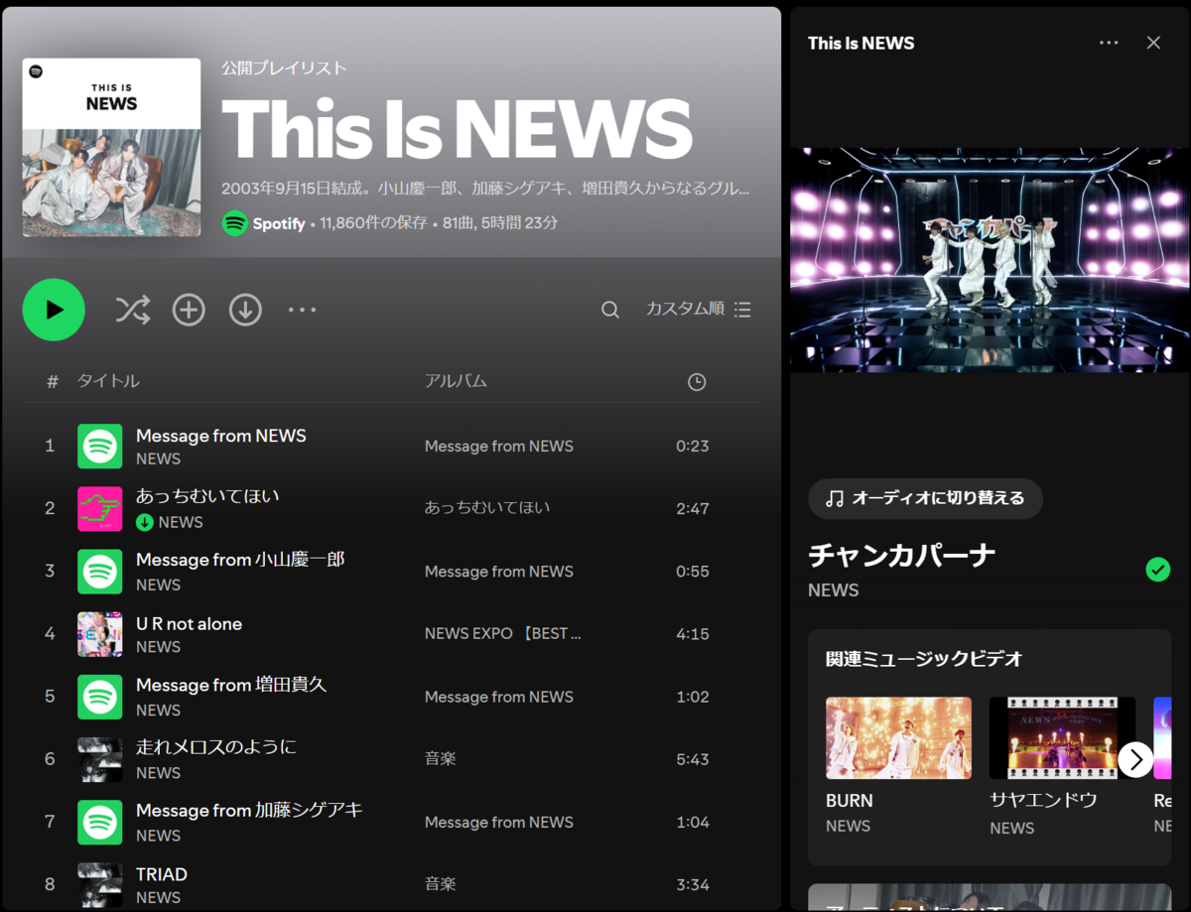Click the 0:23 duration of track 1

pos(693,447)
